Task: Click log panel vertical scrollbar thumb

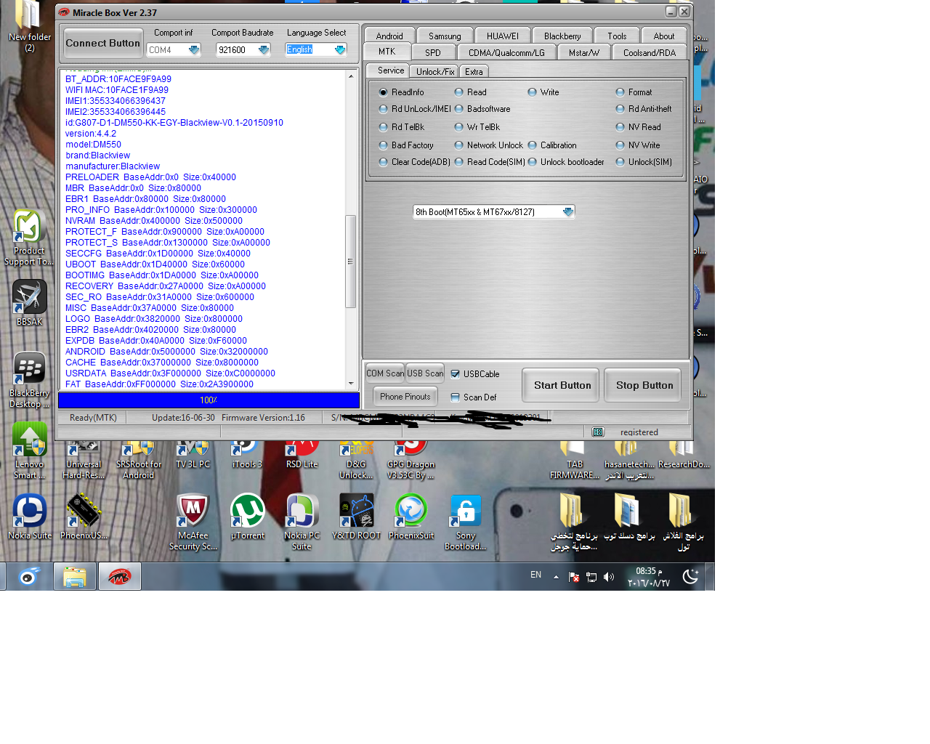Action: click(x=350, y=262)
